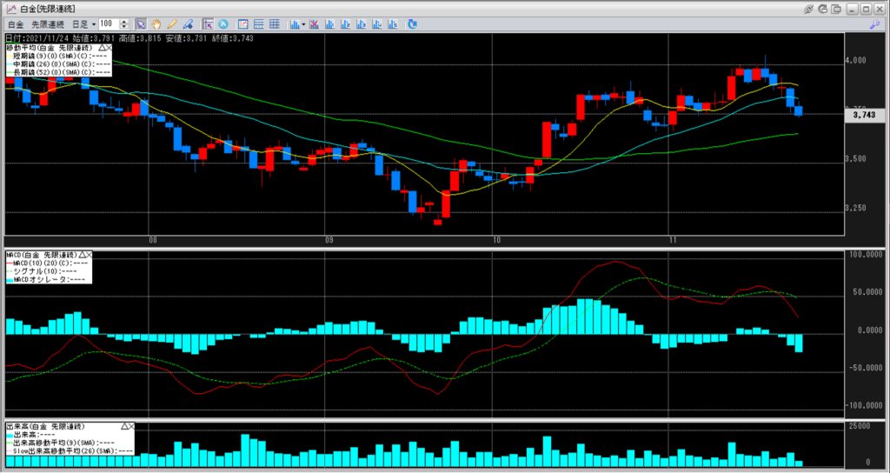Select chart preset number 5 icon
This screenshot has height=473, width=890.
pos(392,24)
